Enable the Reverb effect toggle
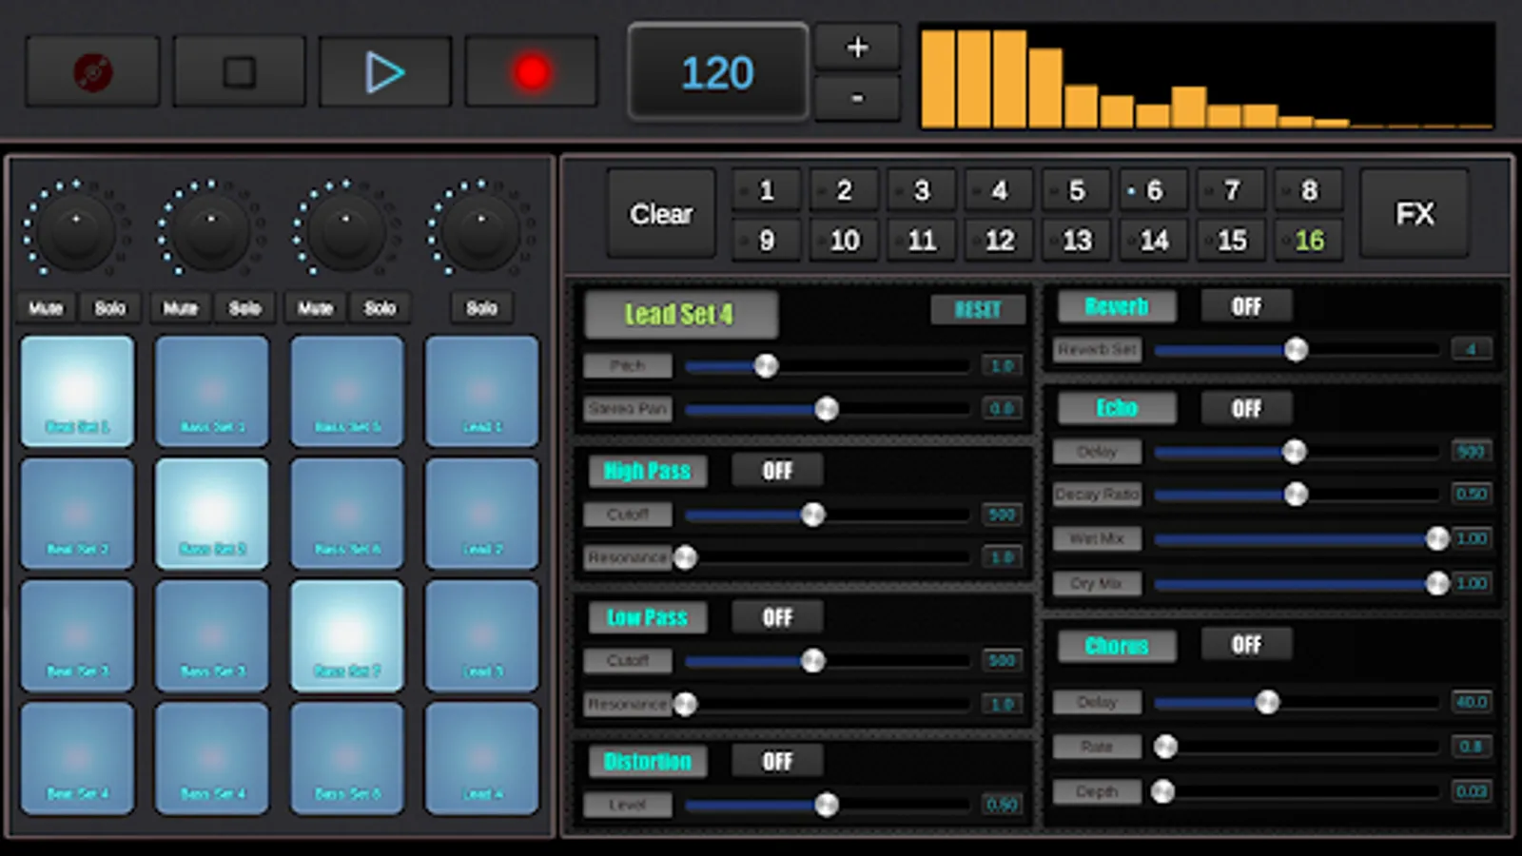 [x=1246, y=306]
